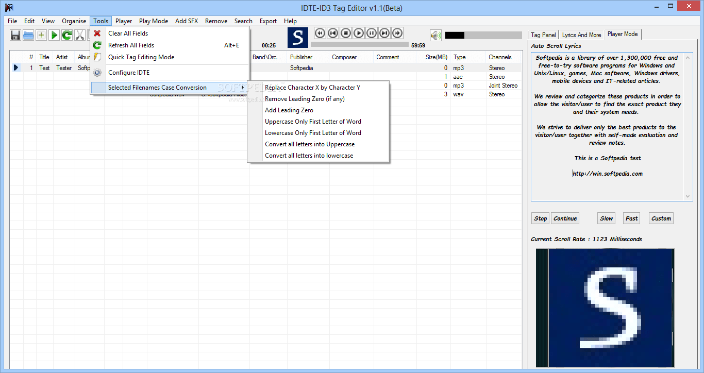The width and height of the screenshot is (704, 373).
Task: Click the Save file icon
Action: click(x=15, y=35)
